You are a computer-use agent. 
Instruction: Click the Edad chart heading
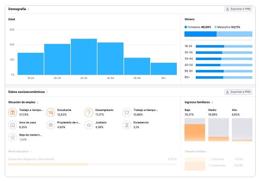coord(11,19)
